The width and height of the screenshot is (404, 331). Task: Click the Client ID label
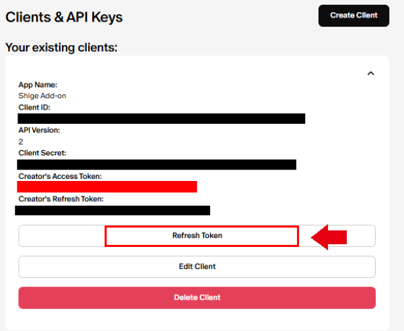point(34,107)
